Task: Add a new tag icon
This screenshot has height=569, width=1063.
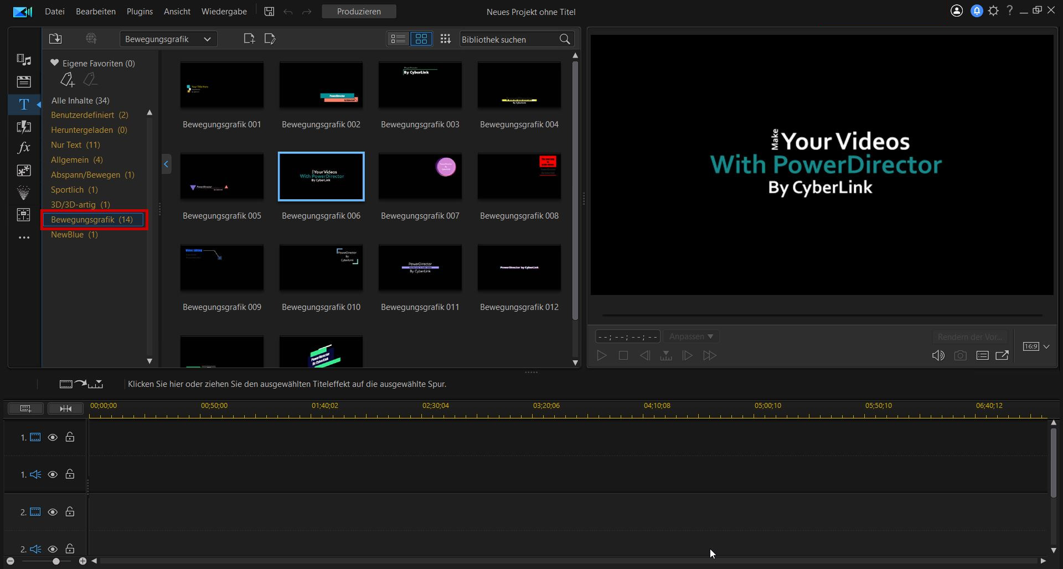Action: coord(67,80)
